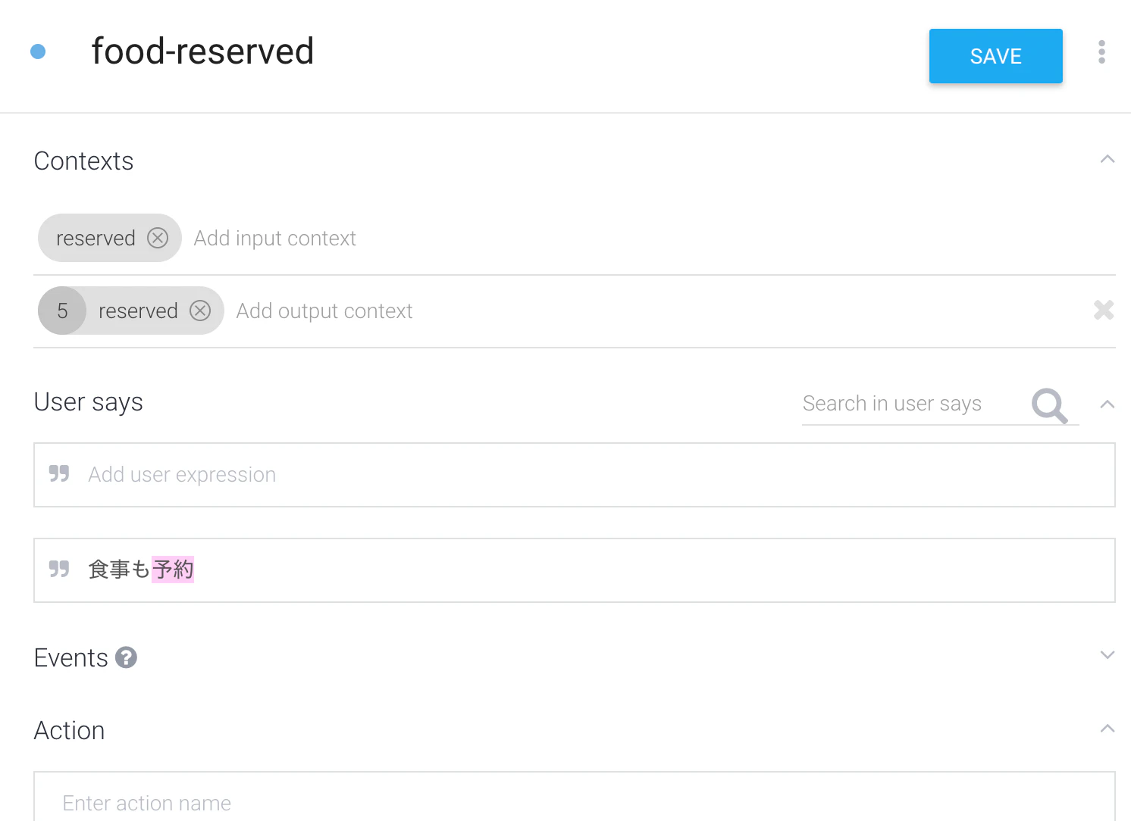
Task: Focus the Add input context field
Action: [x=274, y=238]
